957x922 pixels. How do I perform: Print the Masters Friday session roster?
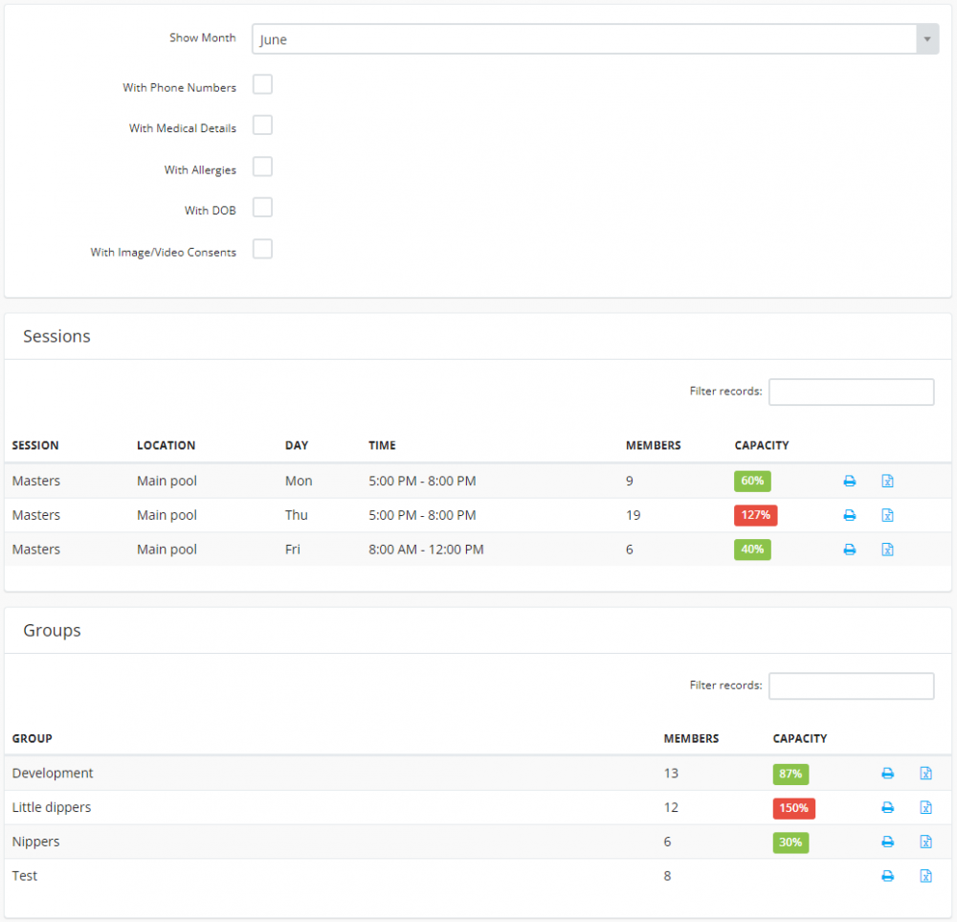coord(850,550)
